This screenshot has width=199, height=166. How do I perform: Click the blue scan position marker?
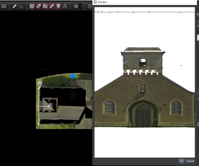coord(72,76)
